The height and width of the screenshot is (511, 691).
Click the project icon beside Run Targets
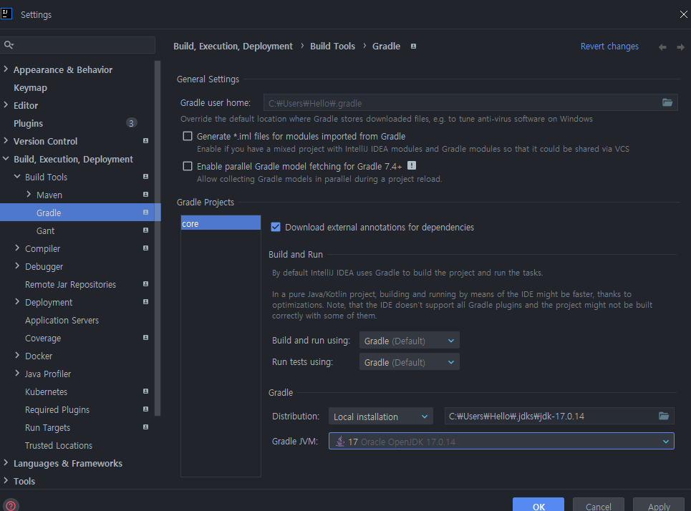pyautogui.click(x=145, y=427)
